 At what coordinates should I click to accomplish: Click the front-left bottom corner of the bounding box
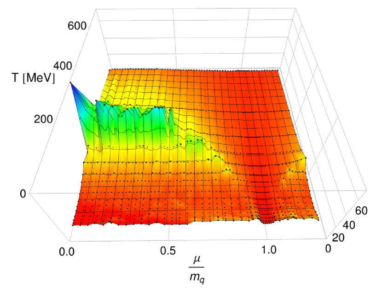pyautogui.click(x=69, y=241)
